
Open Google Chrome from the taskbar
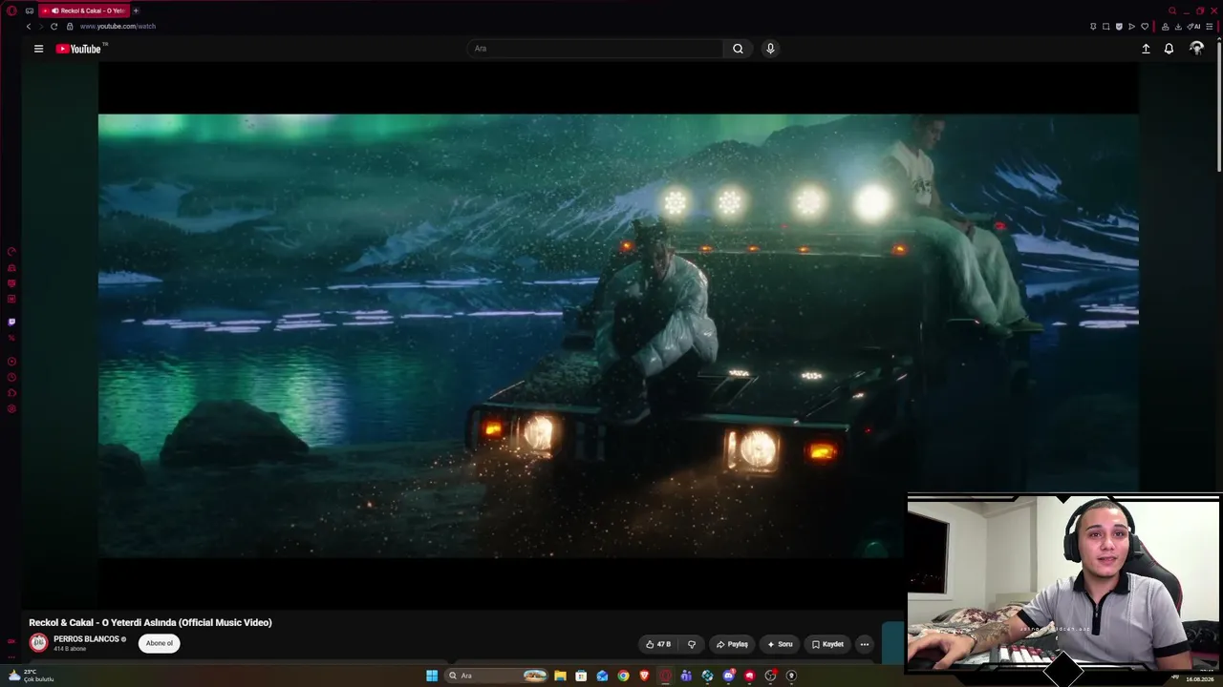pyautogui.click(x=623, y=676)
